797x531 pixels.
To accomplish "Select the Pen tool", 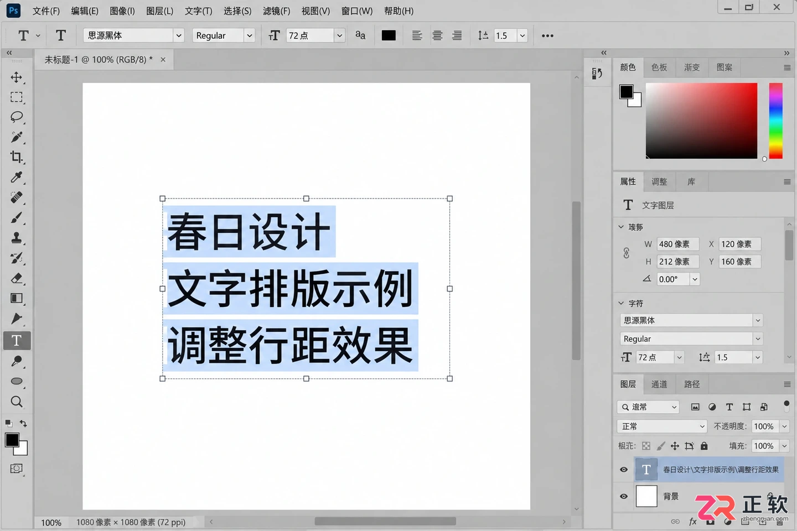I will (x=17, y=319).
